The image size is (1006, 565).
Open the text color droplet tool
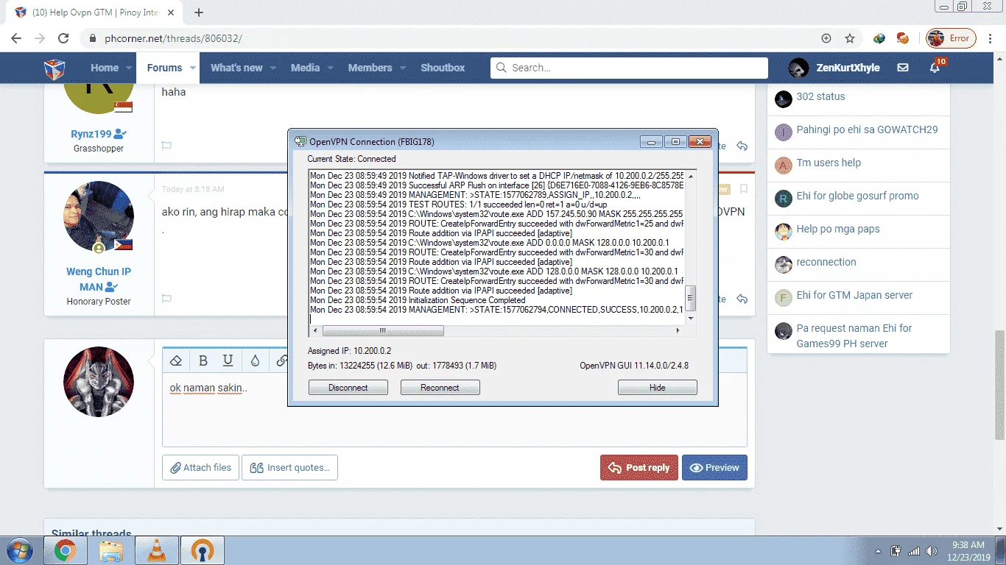[255, 360]
